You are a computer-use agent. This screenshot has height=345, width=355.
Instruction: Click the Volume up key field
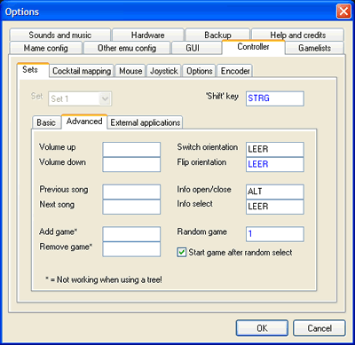pos(131,149)
